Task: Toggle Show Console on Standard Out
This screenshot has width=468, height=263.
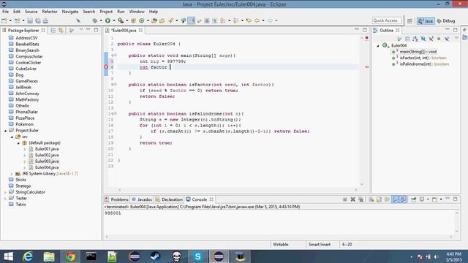Action: point(395,199)
